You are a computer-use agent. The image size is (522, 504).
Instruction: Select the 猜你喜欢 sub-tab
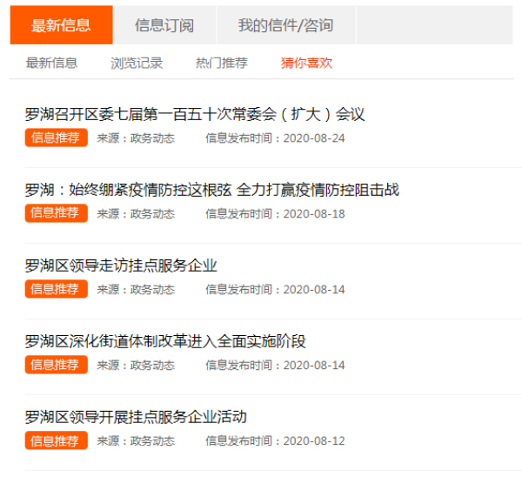click(306, 63)
